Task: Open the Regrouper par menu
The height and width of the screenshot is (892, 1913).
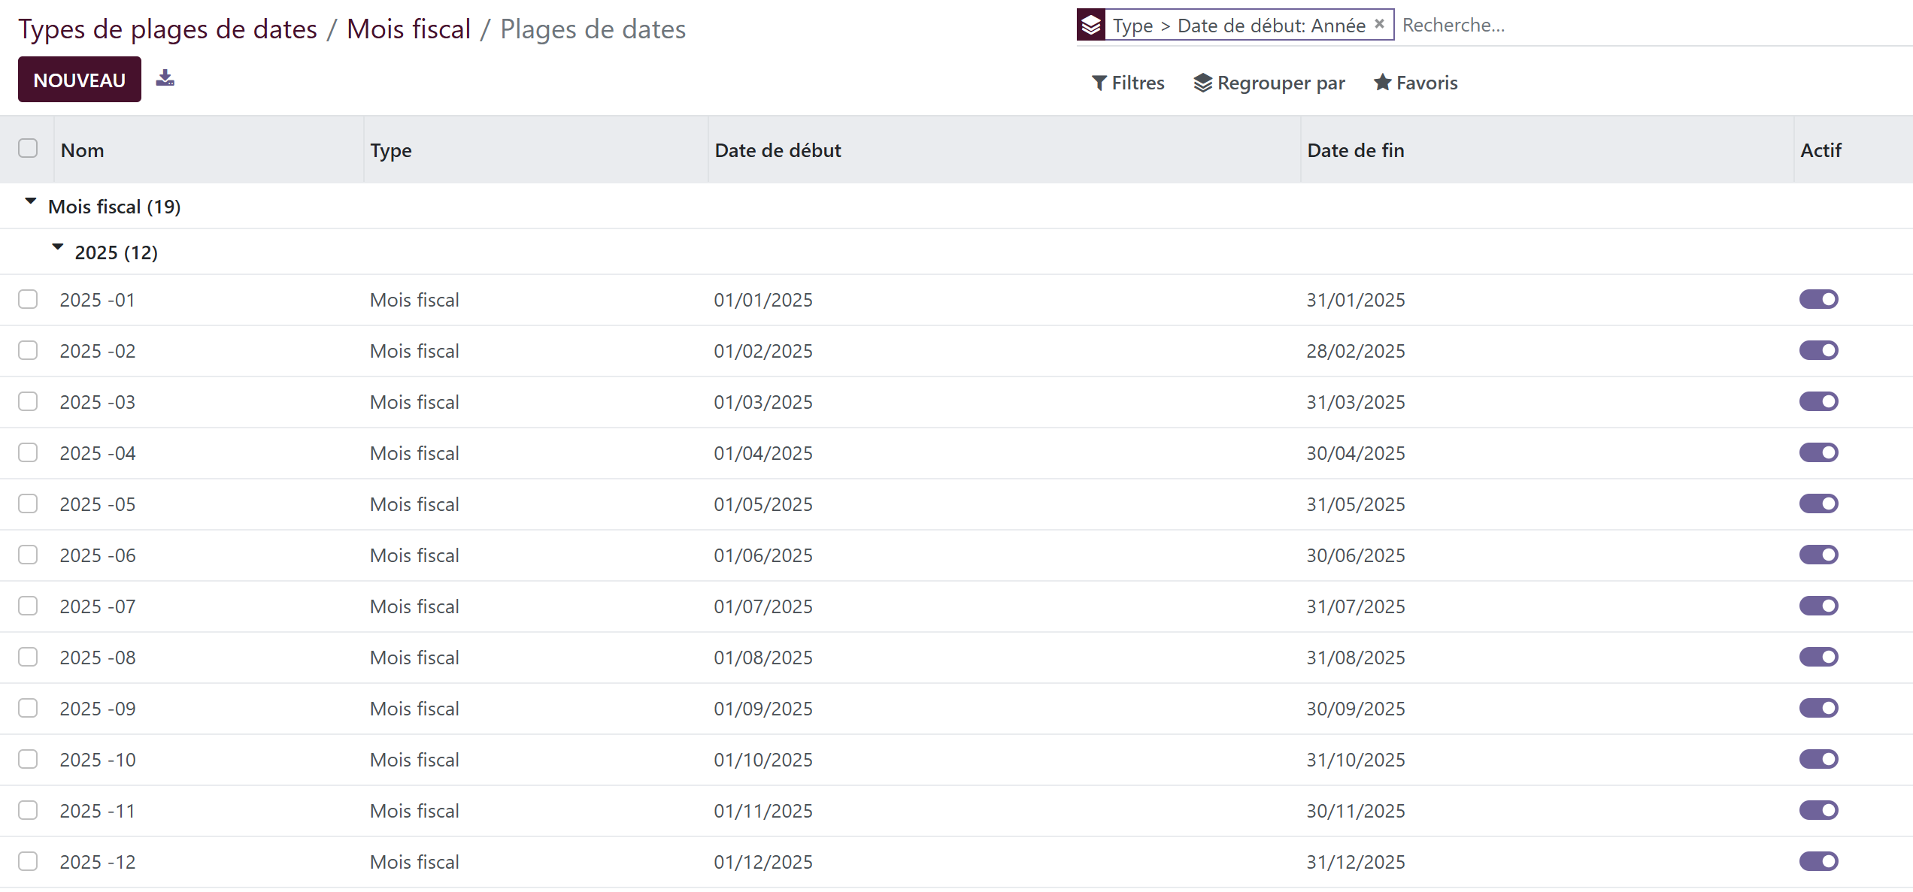Action: [1269, 83]
